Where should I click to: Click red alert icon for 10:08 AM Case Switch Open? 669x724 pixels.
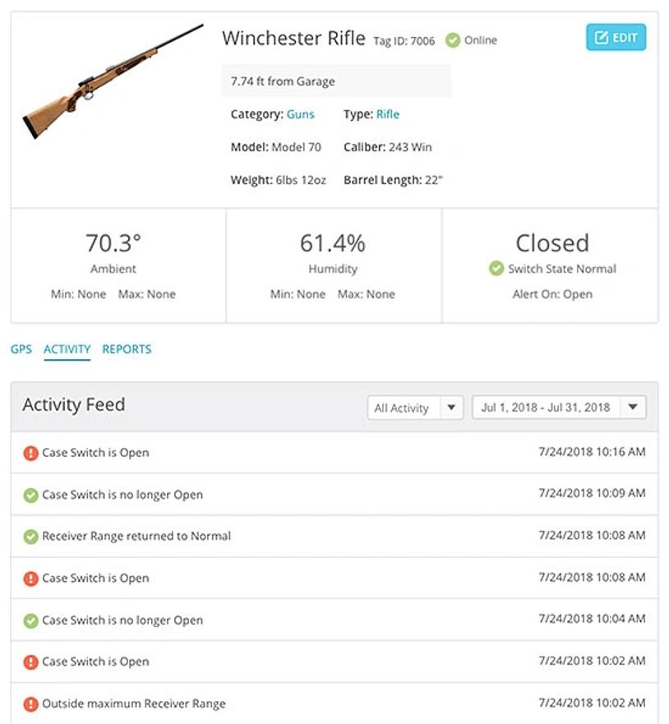click(30, 579)
